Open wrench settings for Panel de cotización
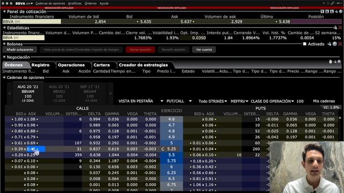344x193 pixels. point(336,11)
